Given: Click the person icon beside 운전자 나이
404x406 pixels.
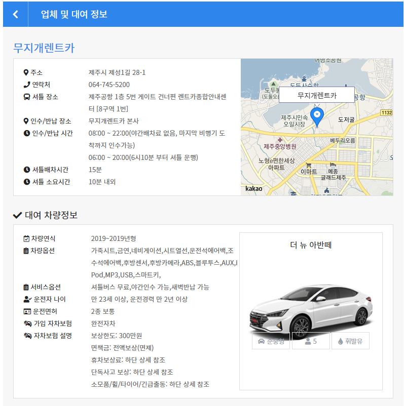Looking at the screenshot, I should pos(27,299).
